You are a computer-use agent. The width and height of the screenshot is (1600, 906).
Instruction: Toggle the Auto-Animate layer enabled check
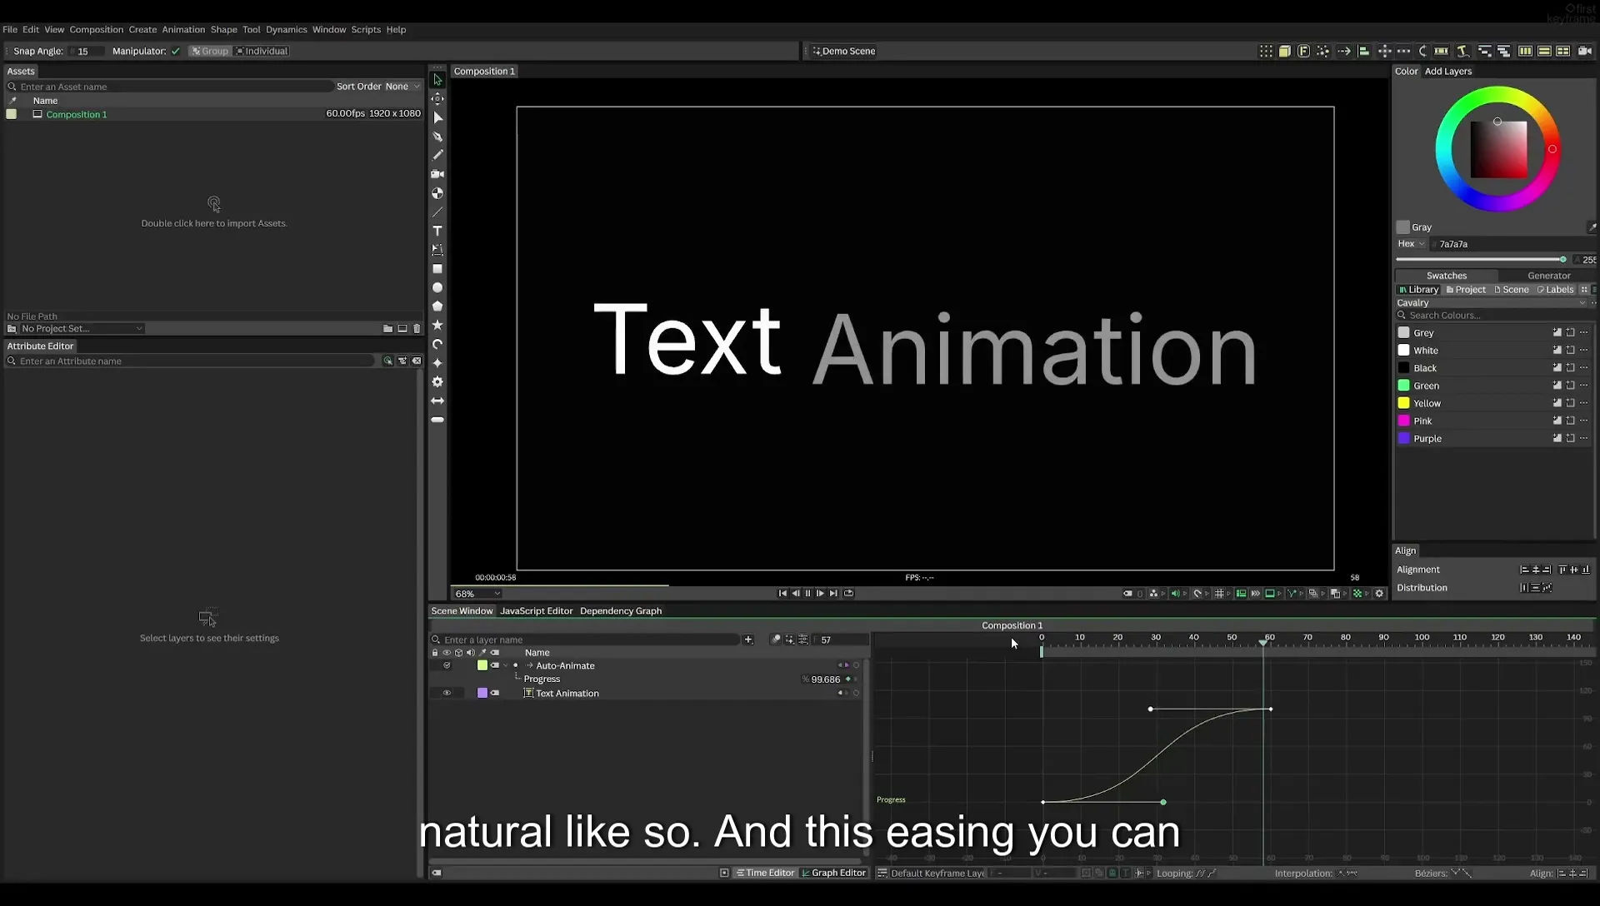447,665
